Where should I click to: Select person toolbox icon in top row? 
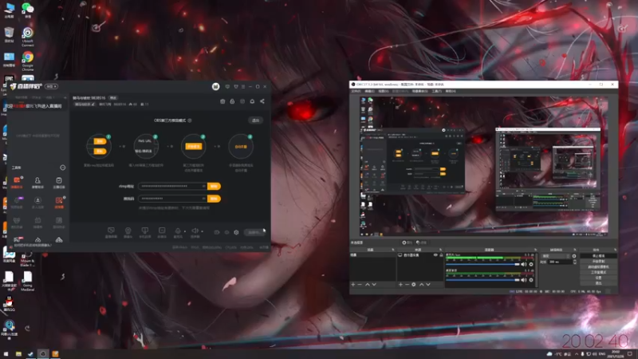(37, 180)
